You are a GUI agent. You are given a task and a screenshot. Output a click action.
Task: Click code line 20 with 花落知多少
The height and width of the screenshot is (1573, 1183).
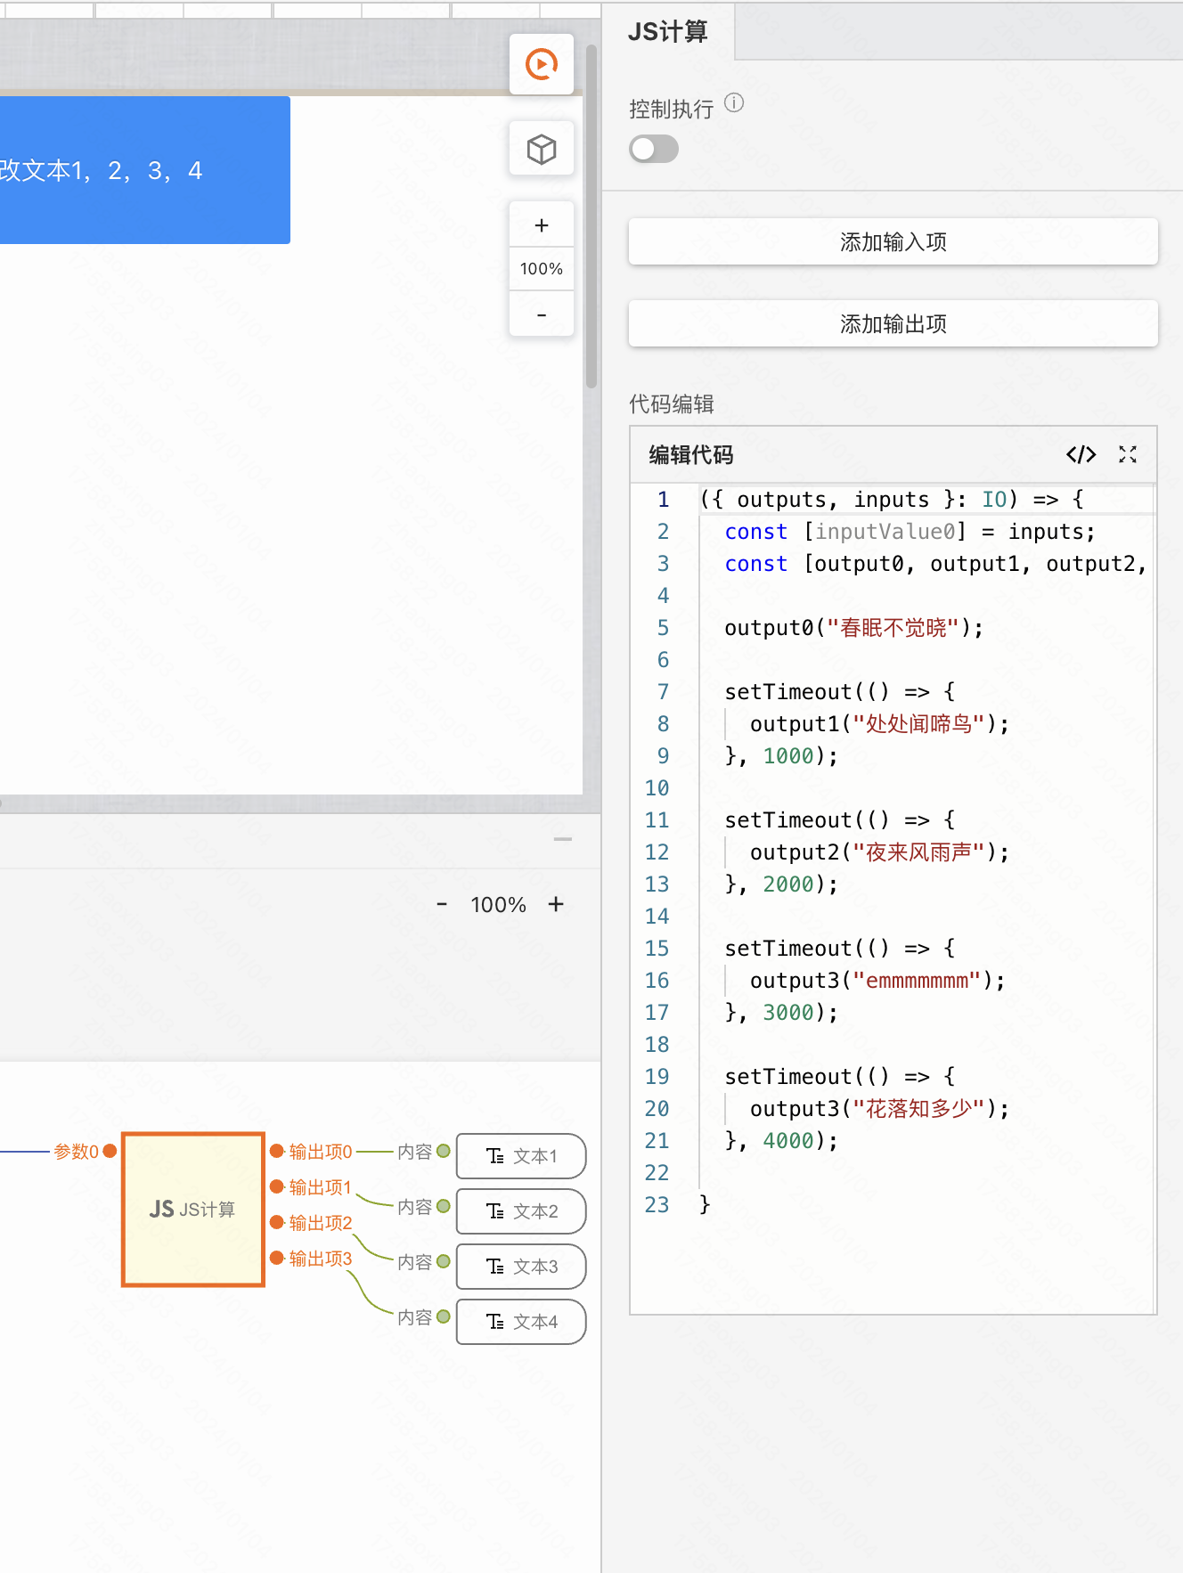(879, 1109)
